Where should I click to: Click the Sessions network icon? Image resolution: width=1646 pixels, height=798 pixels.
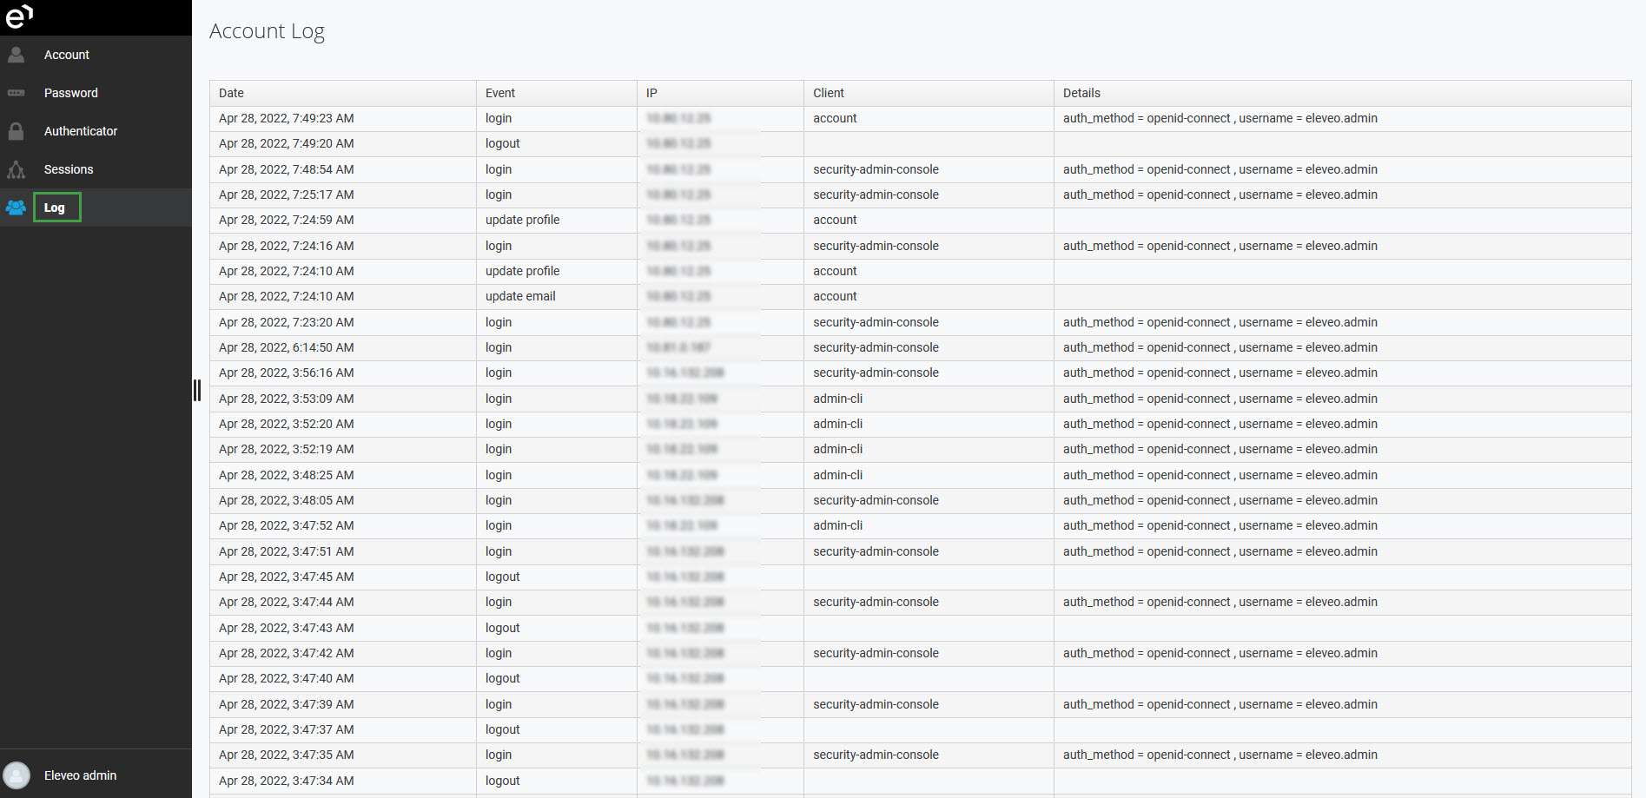coord(17,169)
